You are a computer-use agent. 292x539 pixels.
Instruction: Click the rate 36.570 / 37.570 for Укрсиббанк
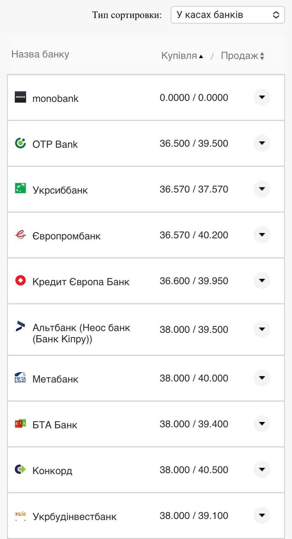(x=194, y=189)
